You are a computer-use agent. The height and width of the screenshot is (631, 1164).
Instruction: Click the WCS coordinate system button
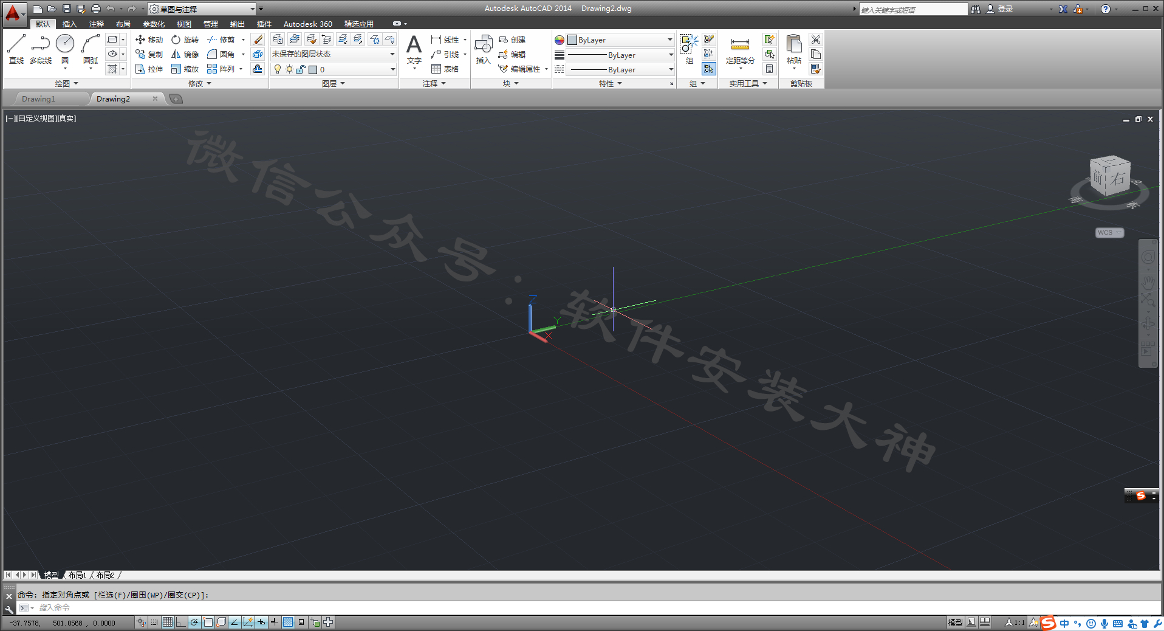pos(1109,233)
